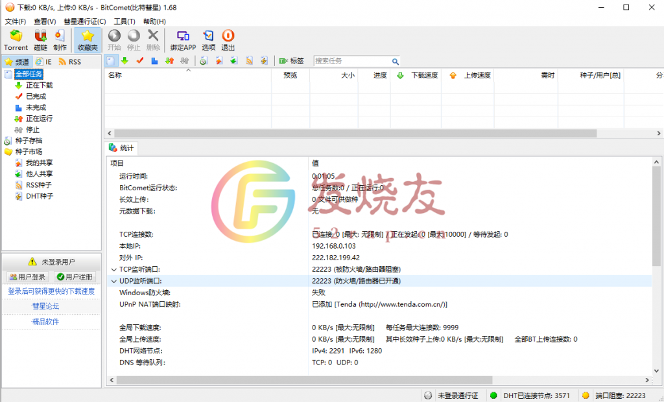The width and height of the screenshot is (664, 402).
Task: Click the 删除 delete task button
Action: click(x=153, y=41)
